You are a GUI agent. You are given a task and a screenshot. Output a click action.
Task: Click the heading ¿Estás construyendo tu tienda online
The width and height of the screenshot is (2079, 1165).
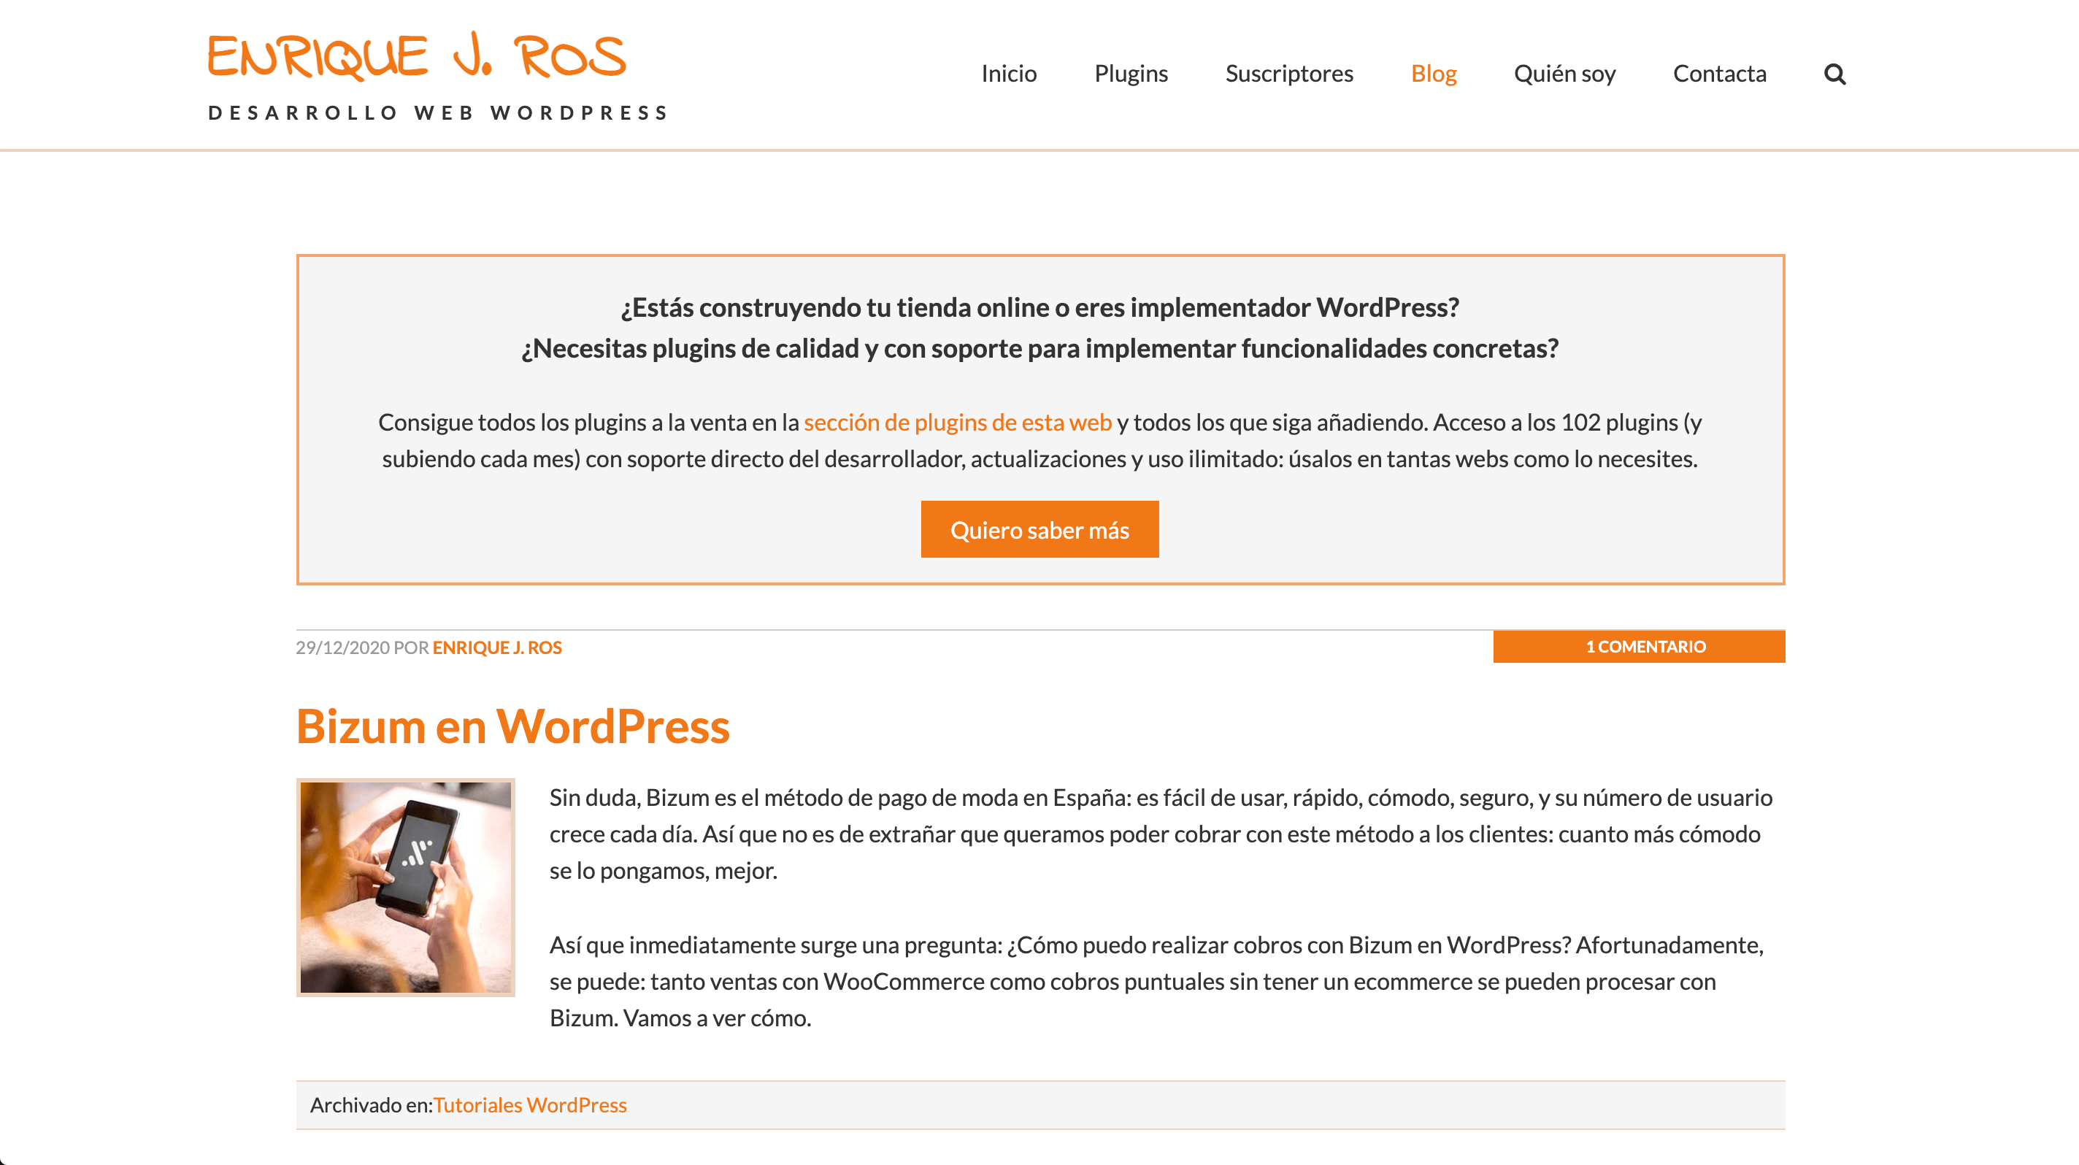pos(1039,307)
